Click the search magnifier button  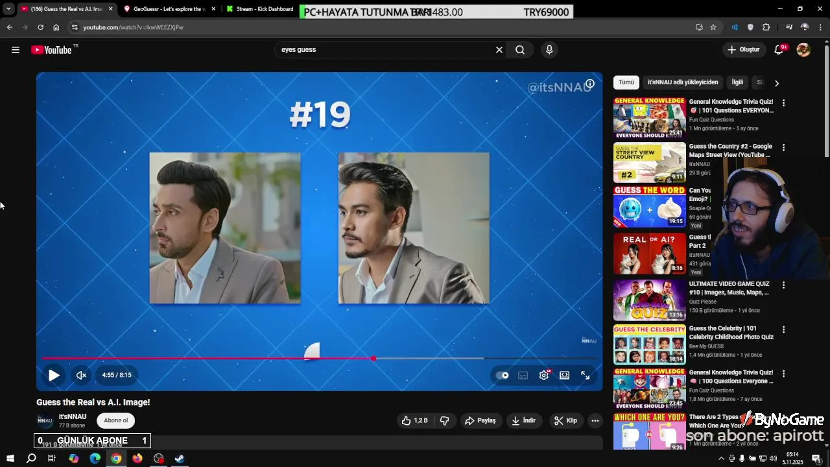520,50
